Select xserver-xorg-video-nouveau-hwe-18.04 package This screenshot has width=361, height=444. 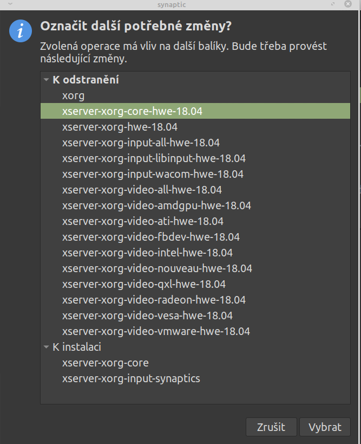click(x=157, y=268)
